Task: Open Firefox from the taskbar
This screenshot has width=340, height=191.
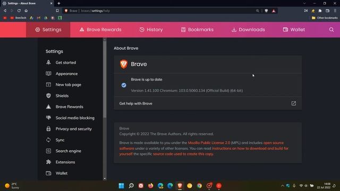Action: coord(151,186)
